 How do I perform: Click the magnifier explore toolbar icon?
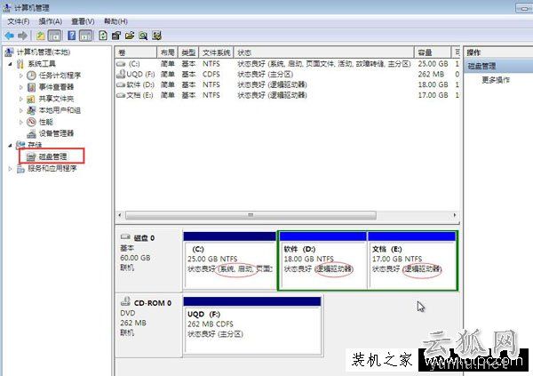pos(143,36)
